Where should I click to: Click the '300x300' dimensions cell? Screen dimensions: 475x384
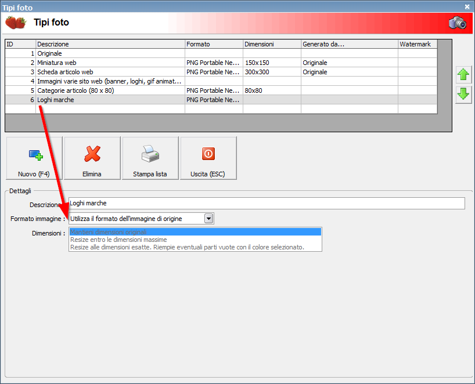pos(272,72)
